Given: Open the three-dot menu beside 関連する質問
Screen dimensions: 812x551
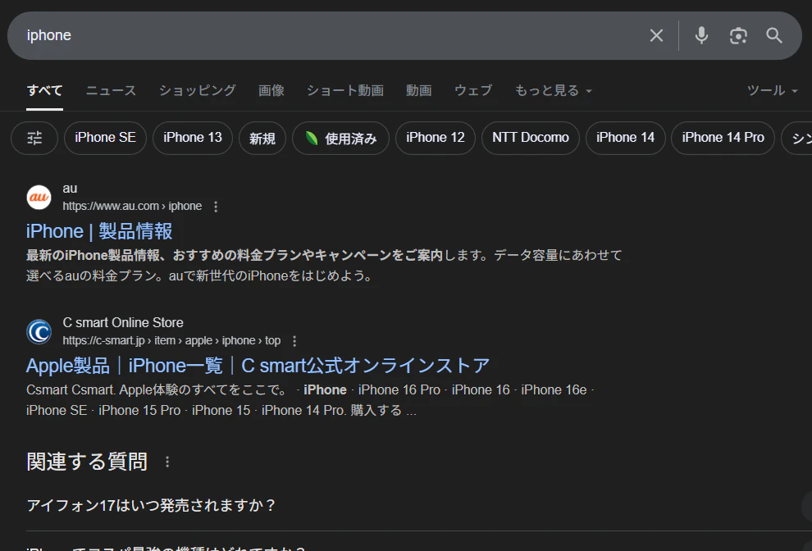Looking at the screenshot, I should point(167,462).
